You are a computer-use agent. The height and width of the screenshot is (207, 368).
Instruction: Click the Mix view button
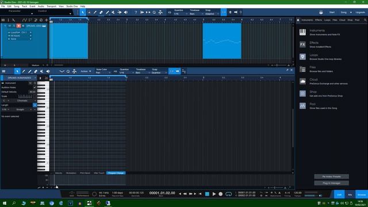coord(350,194)
